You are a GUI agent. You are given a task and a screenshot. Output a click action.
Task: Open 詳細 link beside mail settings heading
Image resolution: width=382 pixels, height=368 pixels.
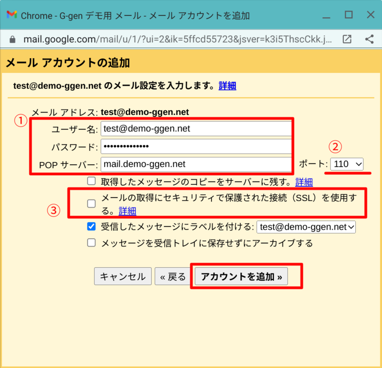pos(227,86)
